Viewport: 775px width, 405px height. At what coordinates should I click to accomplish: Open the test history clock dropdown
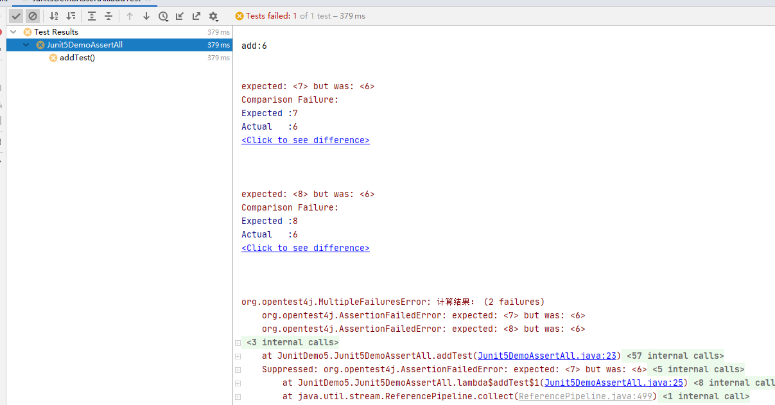(x=163, y=16)
